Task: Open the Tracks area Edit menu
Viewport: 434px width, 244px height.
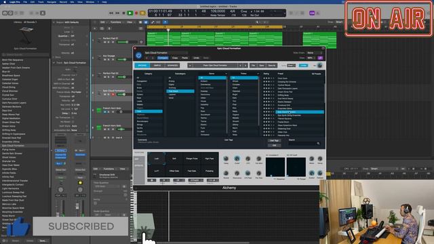Action: pyautogui.click(x=103, y=22)
